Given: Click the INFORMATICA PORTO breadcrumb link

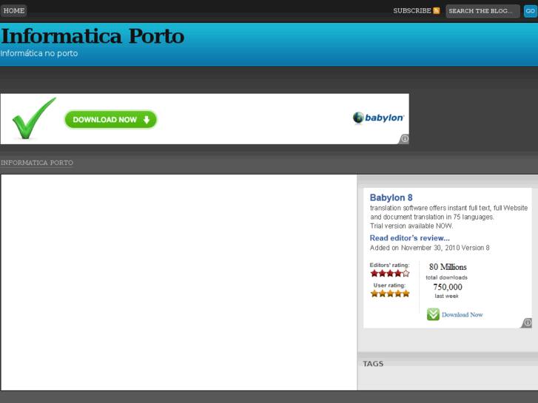Looking at the screenshot, I should click(x=37, y=163).
